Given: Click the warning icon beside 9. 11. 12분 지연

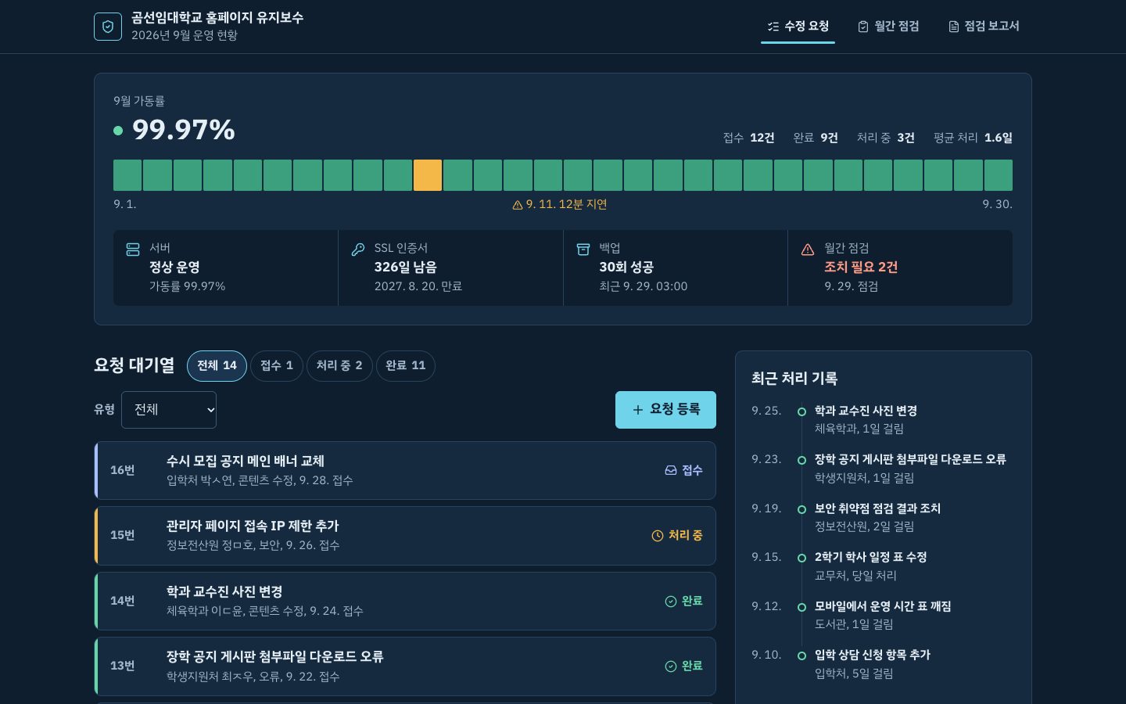Looking at the screenshot, I should click(518, 205).
